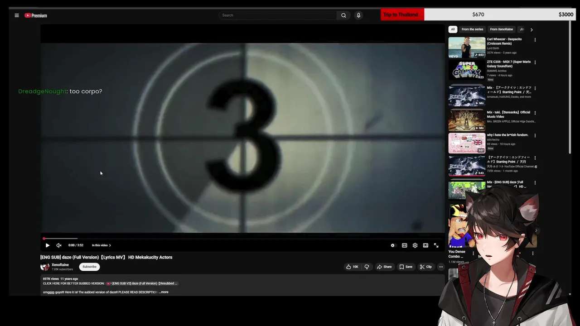Viewport: 580px width, 326px height.
Task: Unmute the video volume icon
Action: pyautogui.click(x=59, y=245)
